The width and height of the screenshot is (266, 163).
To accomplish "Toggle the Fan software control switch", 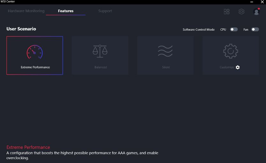I will click(x=255, y=29).
